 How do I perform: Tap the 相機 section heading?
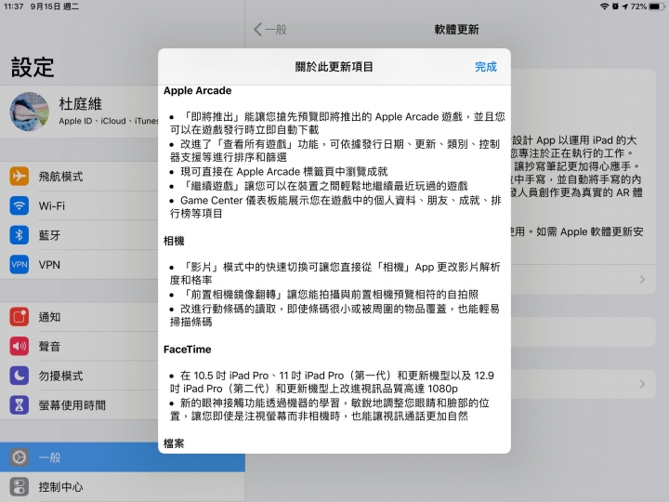[174, 241]
